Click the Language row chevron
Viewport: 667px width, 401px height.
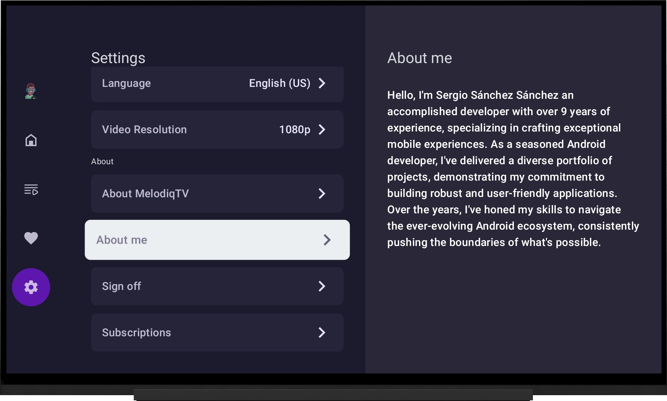[322, 83]
